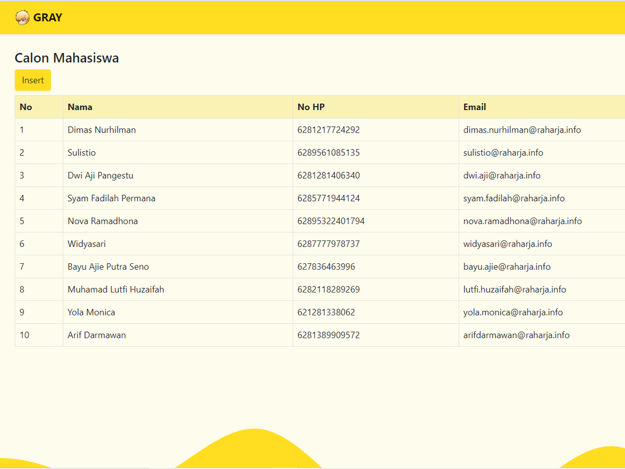Select the name Arif Darmawan
This screenshot has height=469, width=625.
point(97,335)
